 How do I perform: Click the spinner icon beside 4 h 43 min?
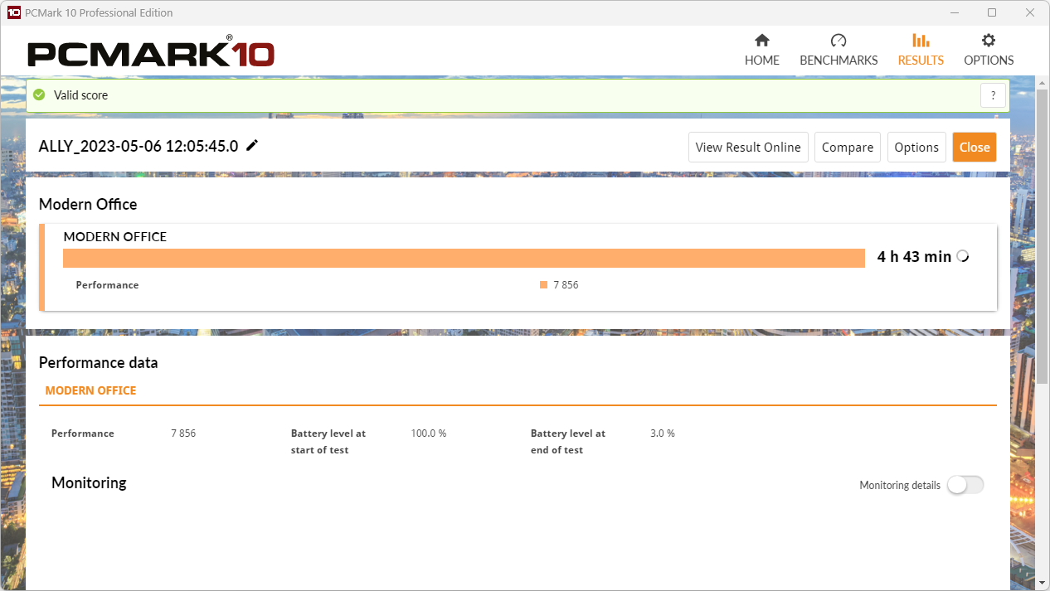tap(962, 256)
